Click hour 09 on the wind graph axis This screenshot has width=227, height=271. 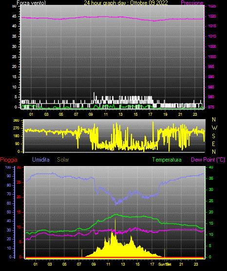(91, 114)
